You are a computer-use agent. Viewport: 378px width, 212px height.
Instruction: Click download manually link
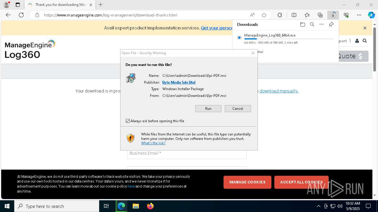(279, 91)
